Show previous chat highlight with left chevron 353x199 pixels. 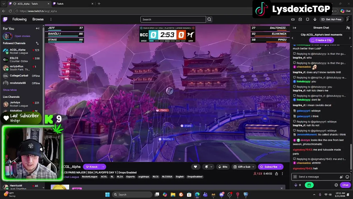tap(293, 38)
